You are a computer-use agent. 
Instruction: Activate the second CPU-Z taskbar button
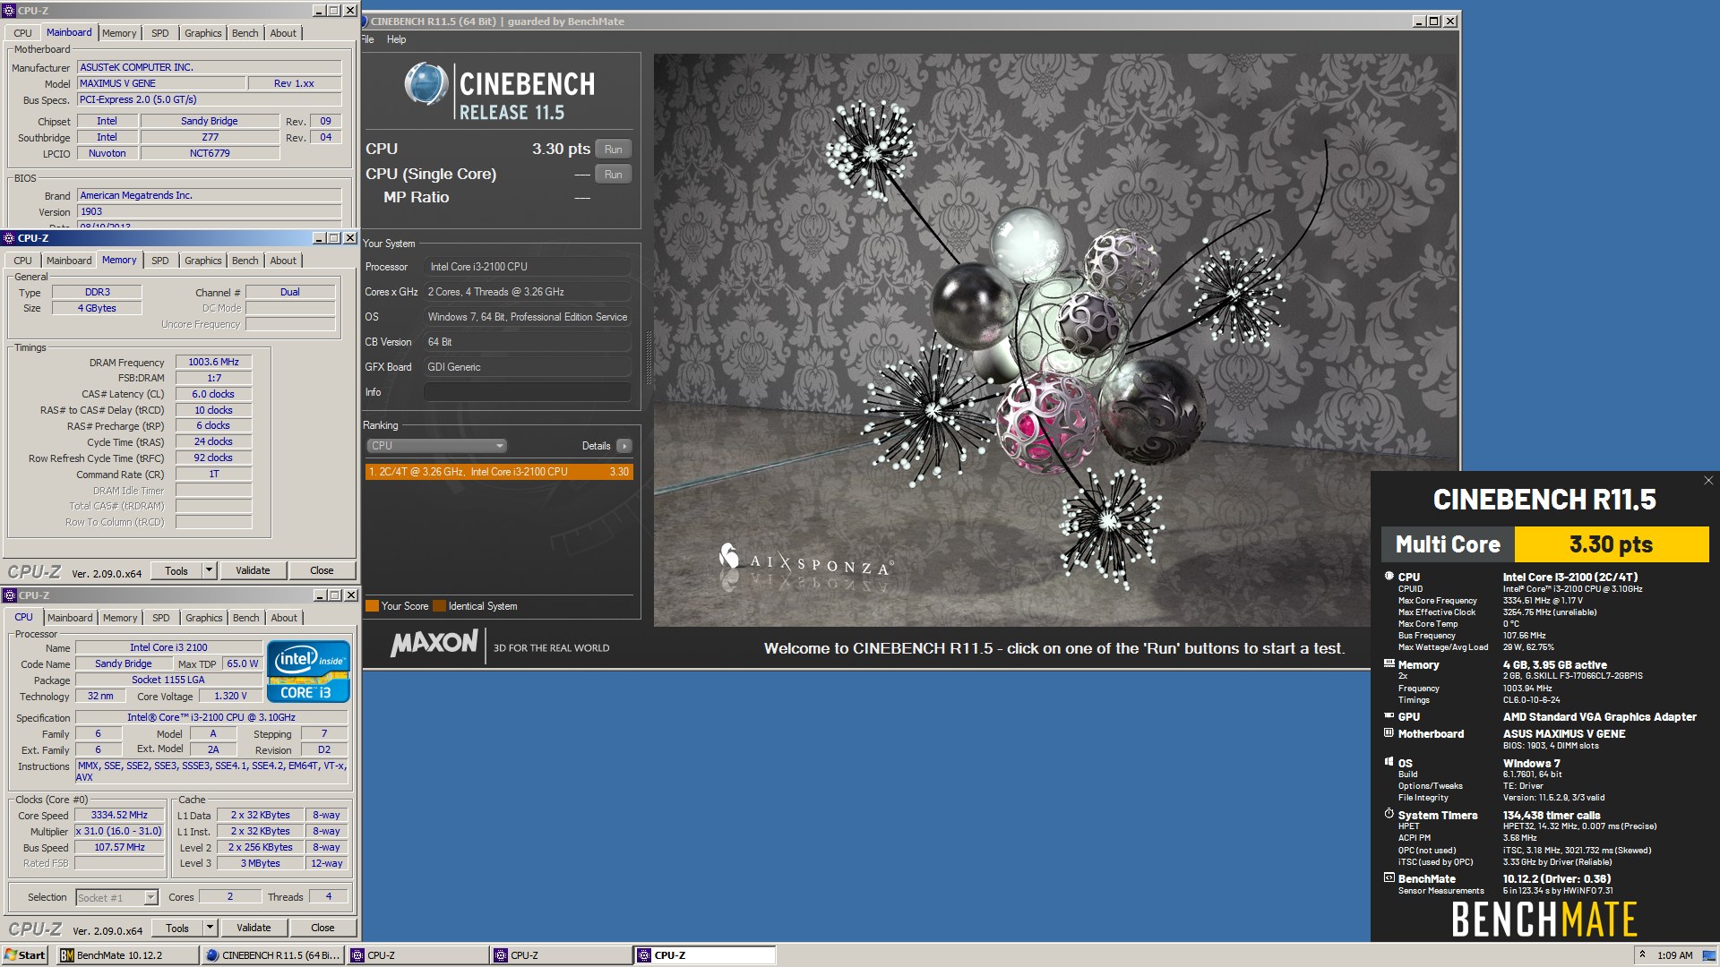click(x=562, y=955)
